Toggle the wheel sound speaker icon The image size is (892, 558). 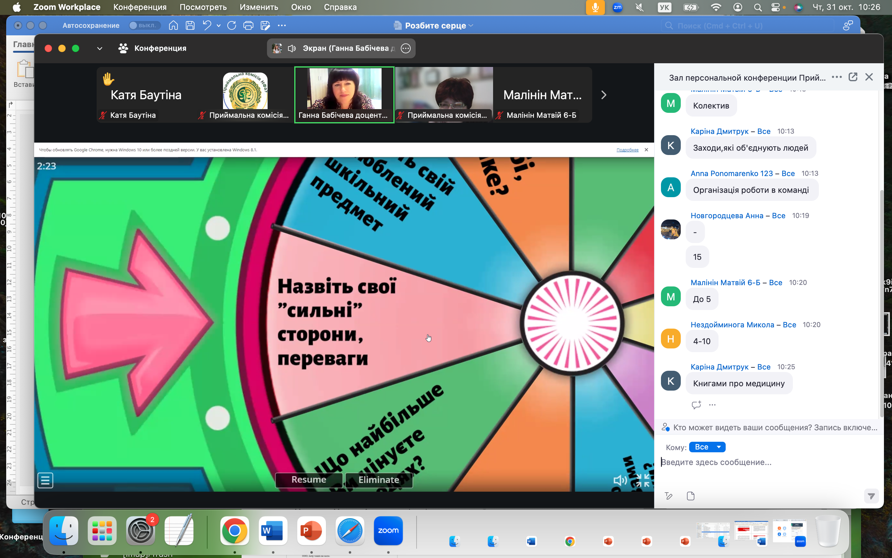(620, 480)
